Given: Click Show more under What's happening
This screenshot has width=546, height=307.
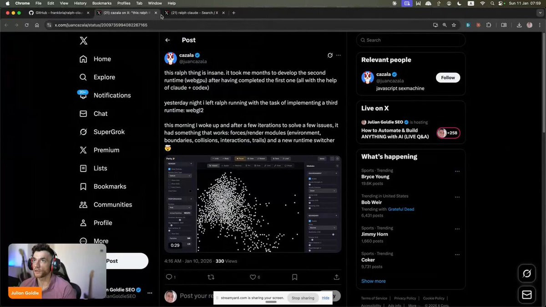Looking at the screenshot, I should [374, 281].
